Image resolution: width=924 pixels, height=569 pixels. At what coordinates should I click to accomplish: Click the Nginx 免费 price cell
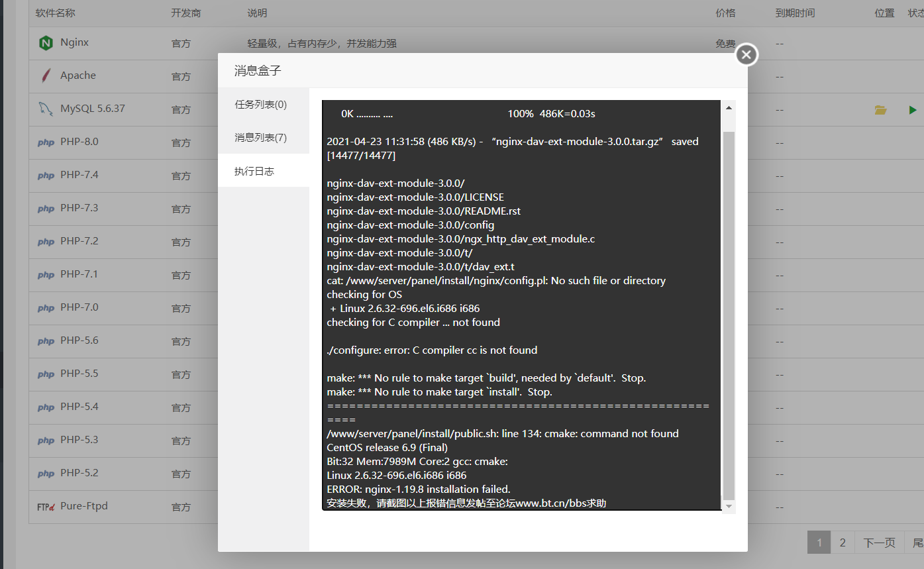coord(725,44)
